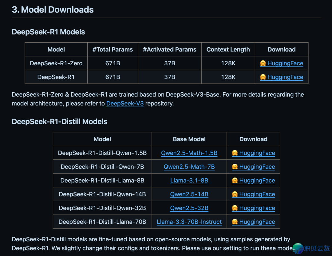Select the 'Context Length' column header
332x256 pixels.
[228, 49]
